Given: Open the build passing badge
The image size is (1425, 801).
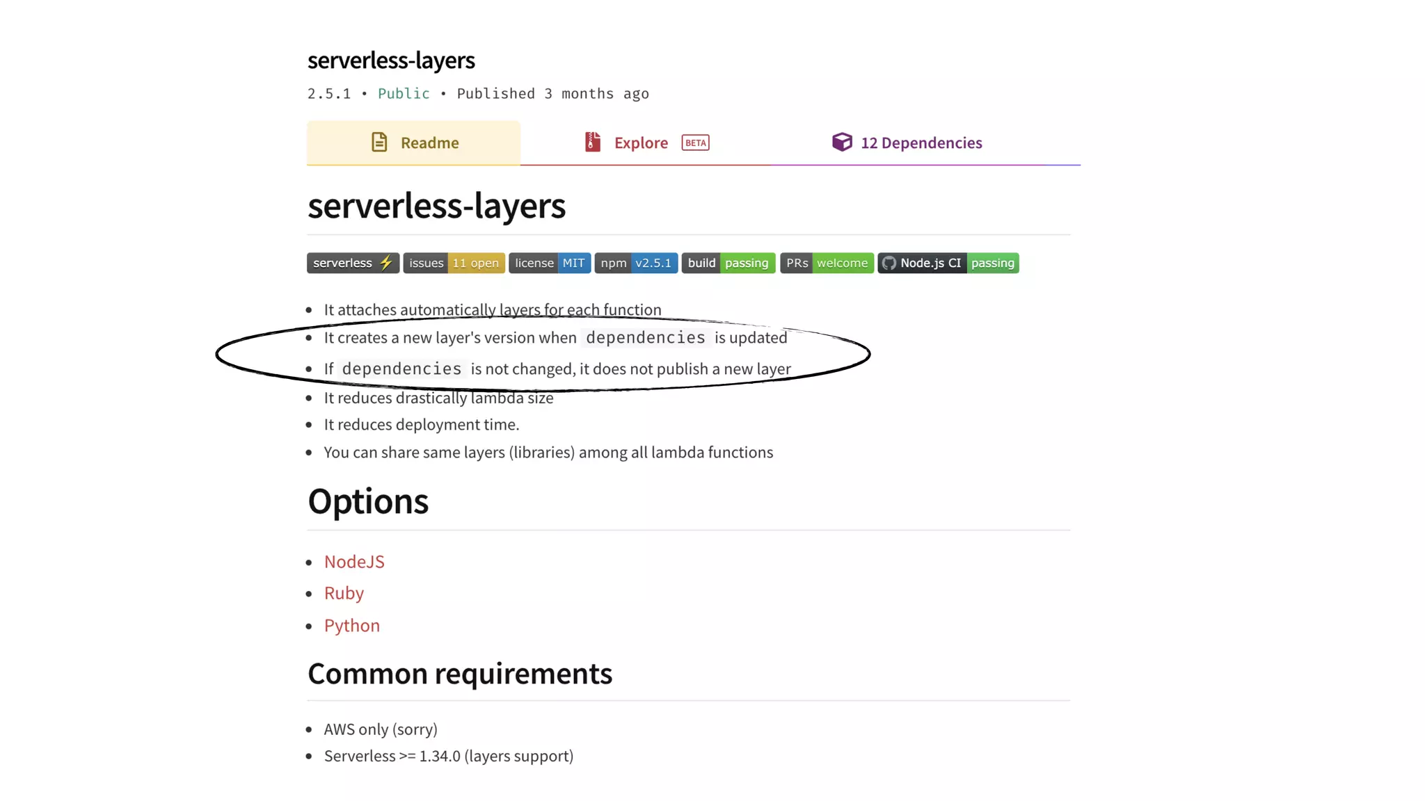Looking at the screenshot, I should click(729, 263).
